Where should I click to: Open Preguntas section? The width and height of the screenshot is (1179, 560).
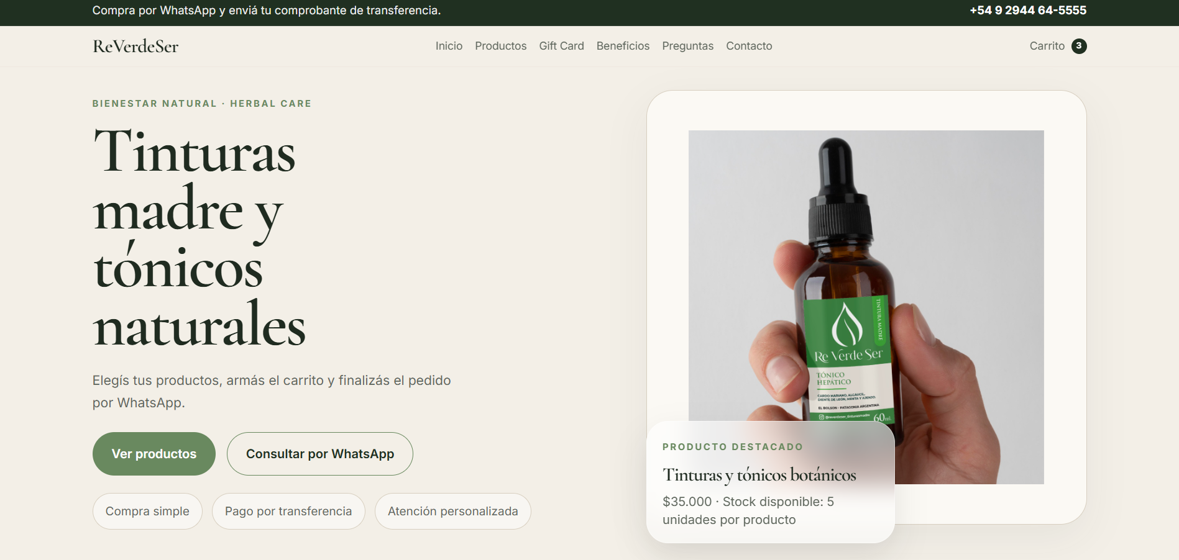(687, 46)
